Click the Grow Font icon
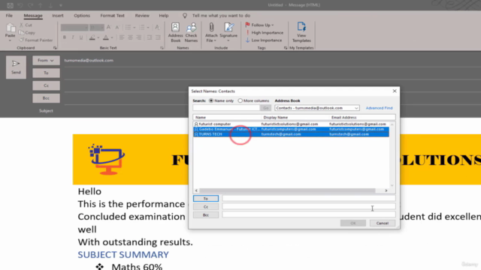The height and width of the screenshot is (270, 481). pyautogui.click(x=108, y=28)
